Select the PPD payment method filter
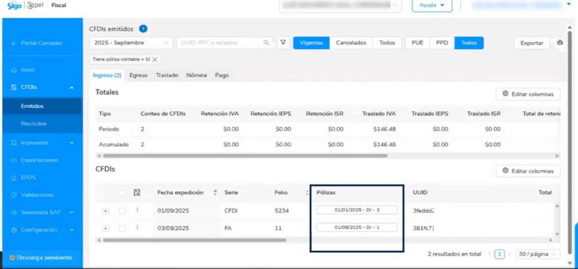578x269 pixels. click(x=442, y=43)
